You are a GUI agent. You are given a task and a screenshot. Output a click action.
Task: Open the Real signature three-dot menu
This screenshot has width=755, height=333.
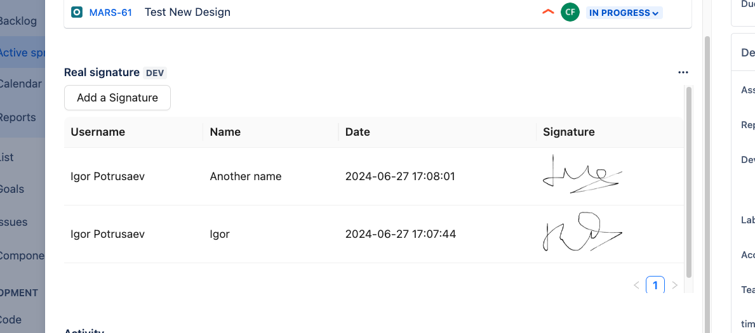pyautogui.click(x=683, y=73)
